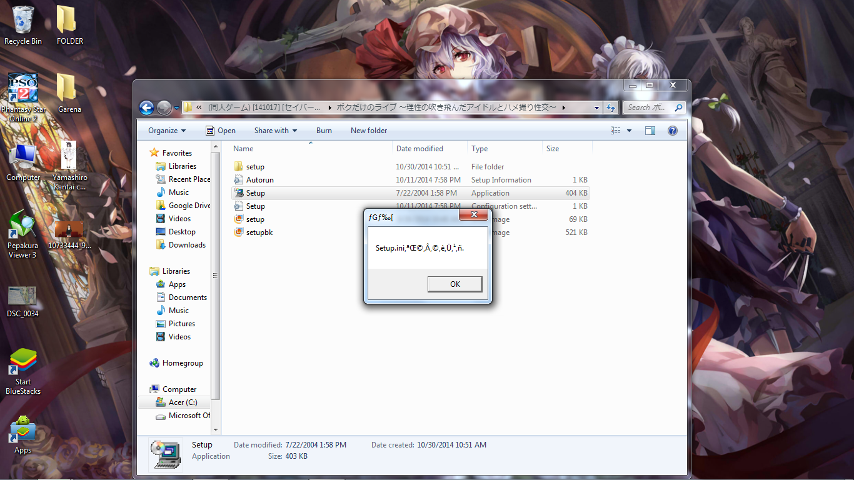Viewport: 854px width, 480px height.
Task: Open the view options dropdown arrow
Action: tap(629, 131)
